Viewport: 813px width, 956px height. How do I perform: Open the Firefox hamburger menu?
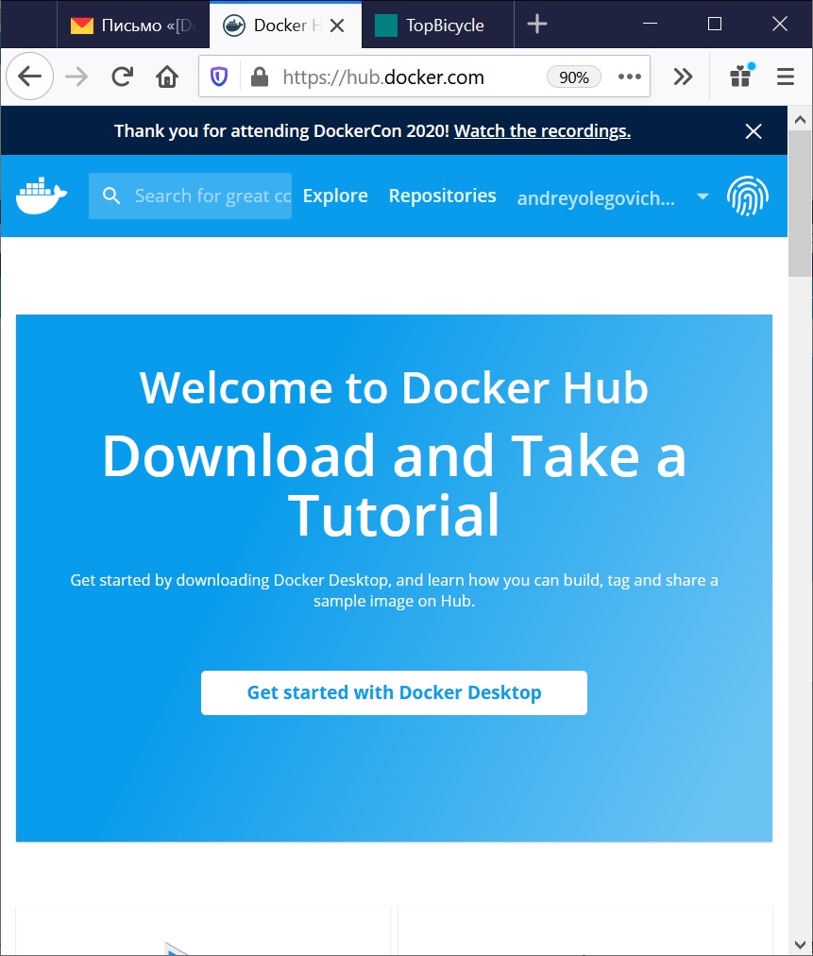786,77
